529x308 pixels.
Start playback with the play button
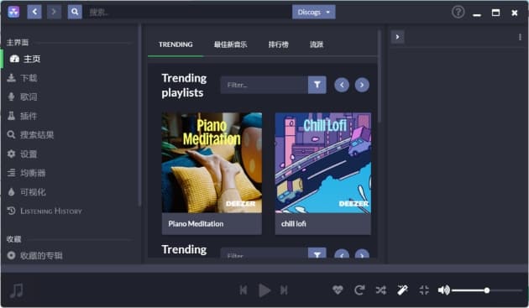264,290
